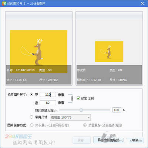Click the 按比例放大缩小 slider handle

[x=81, y=110]
